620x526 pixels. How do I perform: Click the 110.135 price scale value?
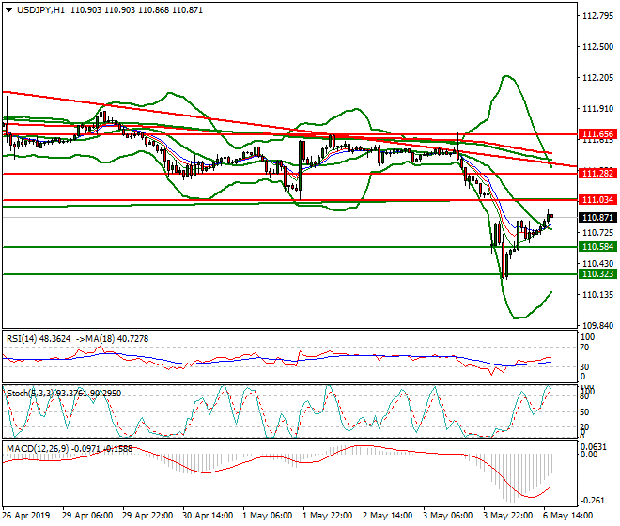pos(597,295)
